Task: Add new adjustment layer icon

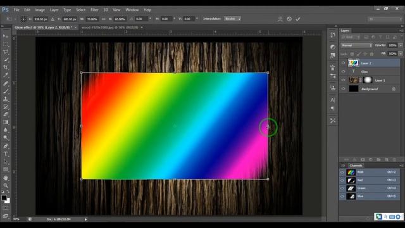Action: 371,160
